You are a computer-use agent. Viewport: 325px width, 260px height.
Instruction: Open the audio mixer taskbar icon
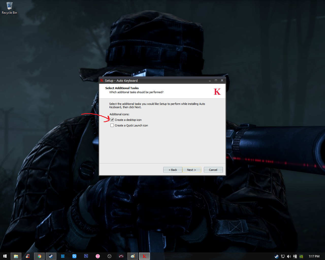(x=121, y=256)
